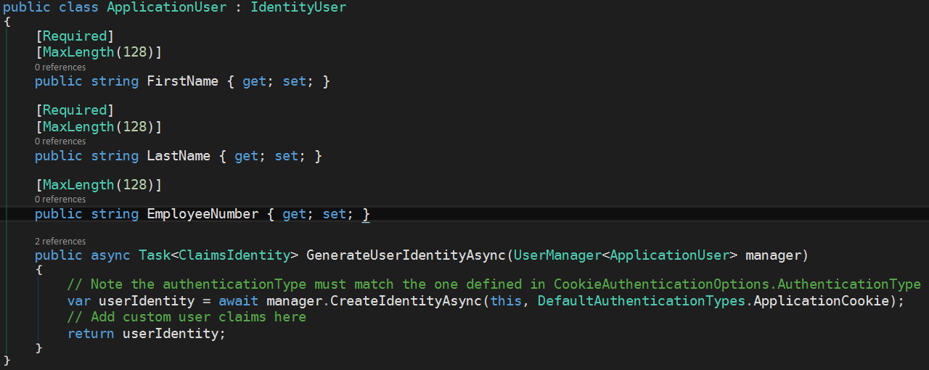Click the ClaimsIdentity return type
The width and height of the screenshot is (929, 370).
pyautogui.click(x=234, y=255)
